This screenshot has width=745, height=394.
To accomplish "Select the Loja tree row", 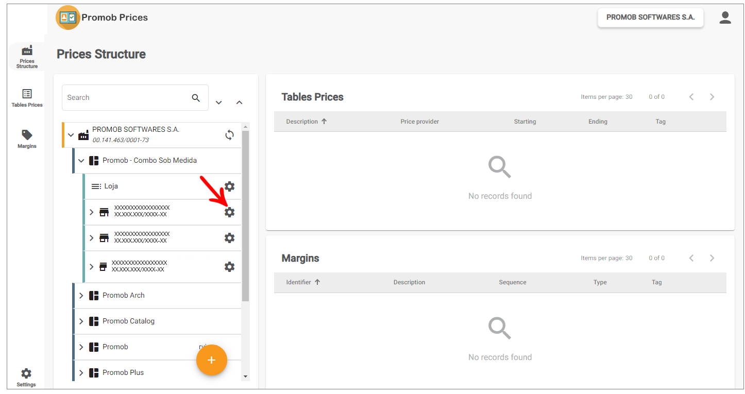I will tap(162, 186).
